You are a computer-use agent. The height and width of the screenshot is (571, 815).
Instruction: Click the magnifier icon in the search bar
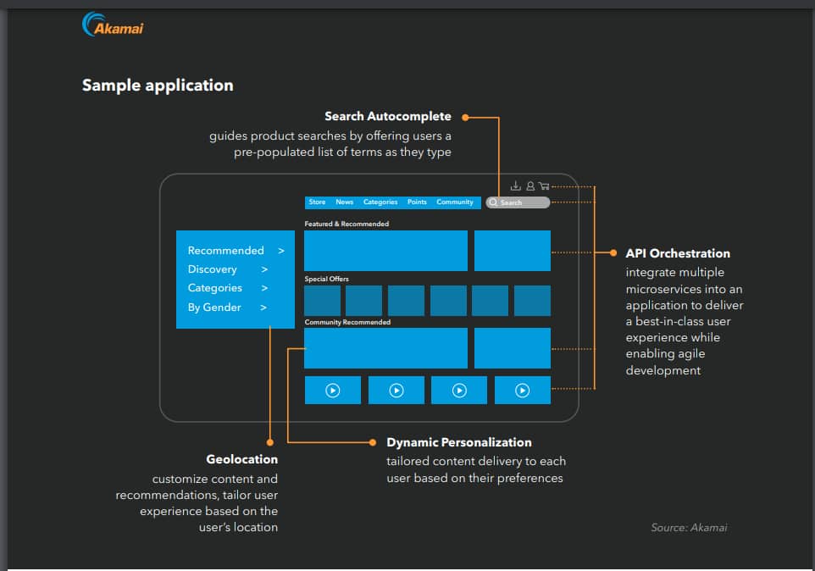pyautogui.click(x=493, y=202)
